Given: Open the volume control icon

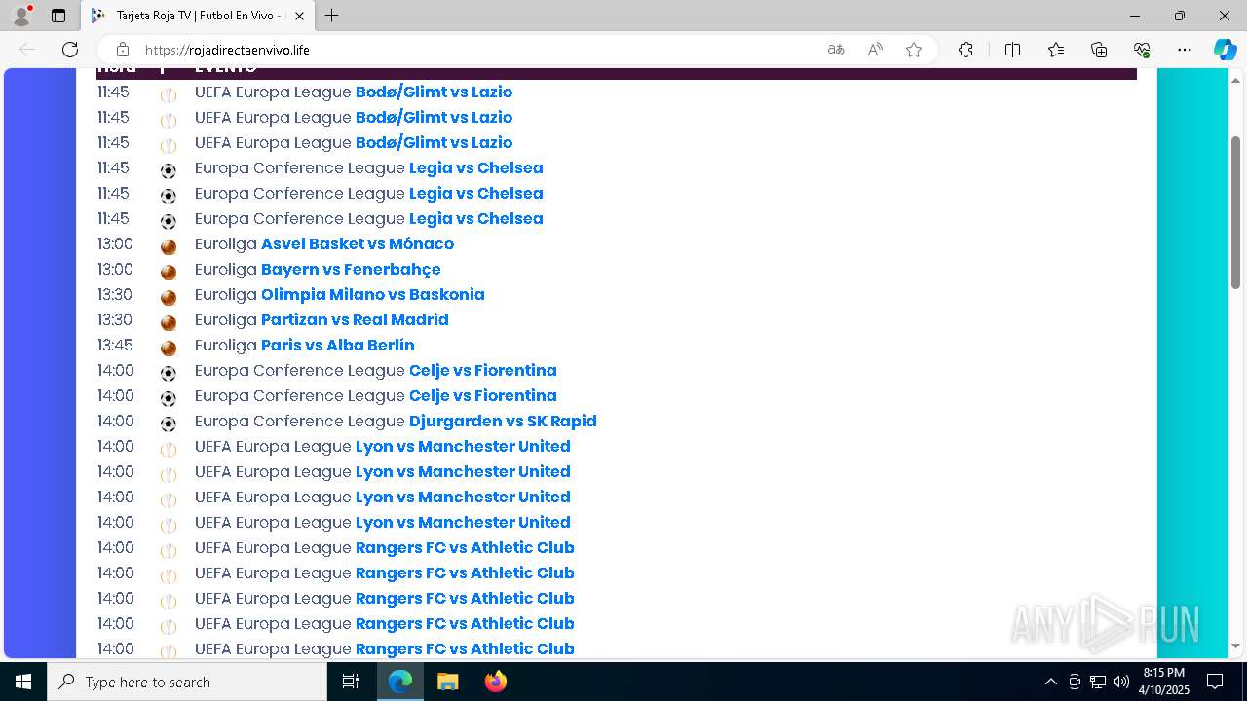Looking at the screenshot, I should (x=1121, y=682).
